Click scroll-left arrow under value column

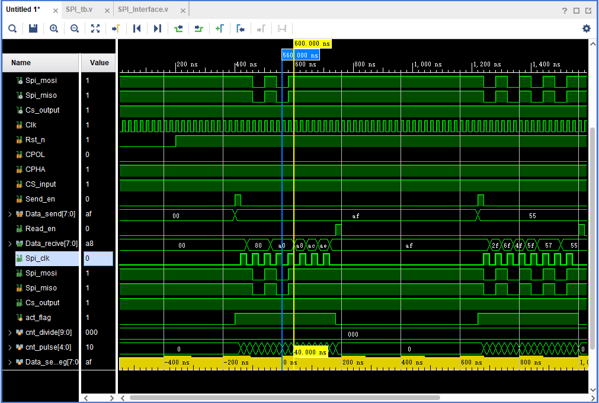click(86, 398)
